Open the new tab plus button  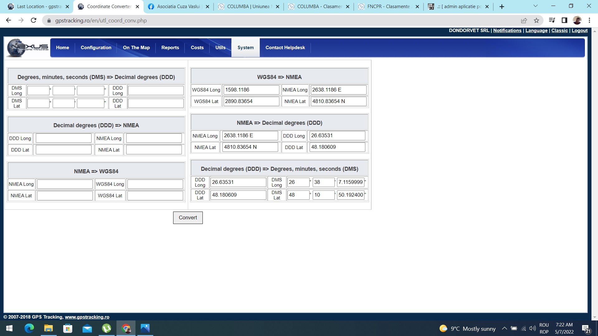[x=502, y=7]
